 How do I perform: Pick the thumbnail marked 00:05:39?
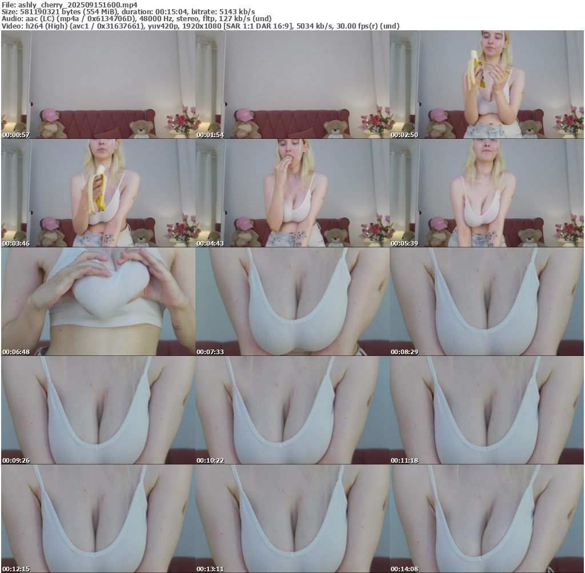point(487,193)
